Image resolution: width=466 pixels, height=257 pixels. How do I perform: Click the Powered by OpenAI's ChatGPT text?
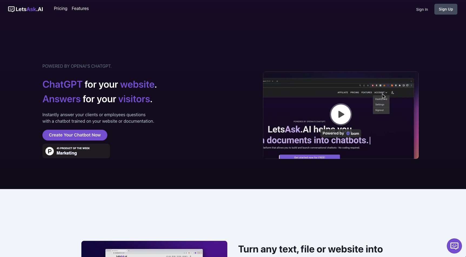pos(77,66)
